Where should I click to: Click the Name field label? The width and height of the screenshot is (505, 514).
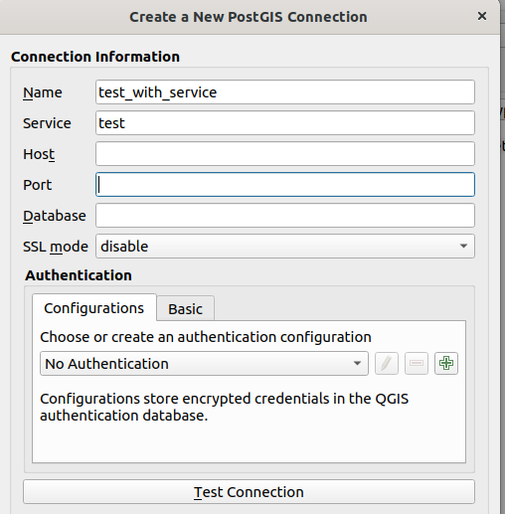(x=43, y=92)
